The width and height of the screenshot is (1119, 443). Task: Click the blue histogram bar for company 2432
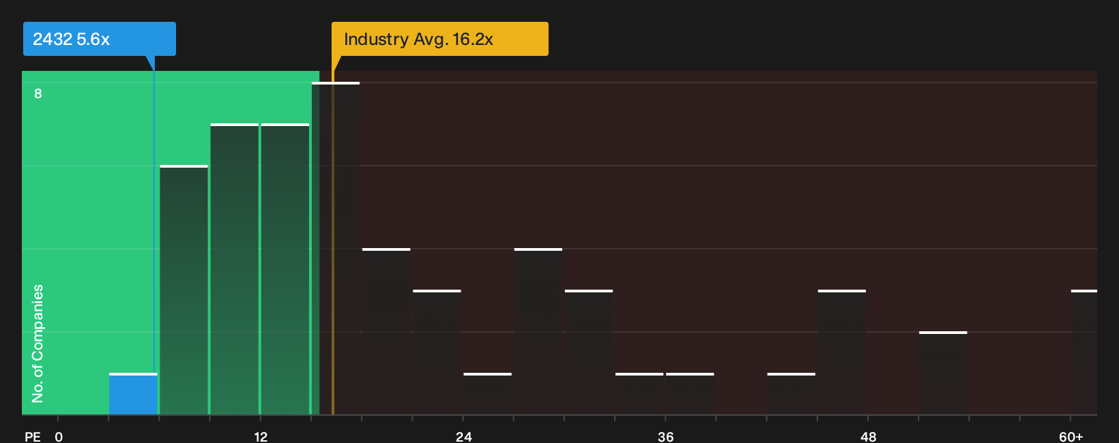[133, 394]
